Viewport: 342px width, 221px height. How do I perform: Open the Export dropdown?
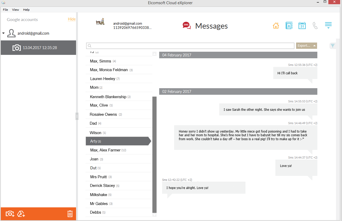click(x=306, y=46)
